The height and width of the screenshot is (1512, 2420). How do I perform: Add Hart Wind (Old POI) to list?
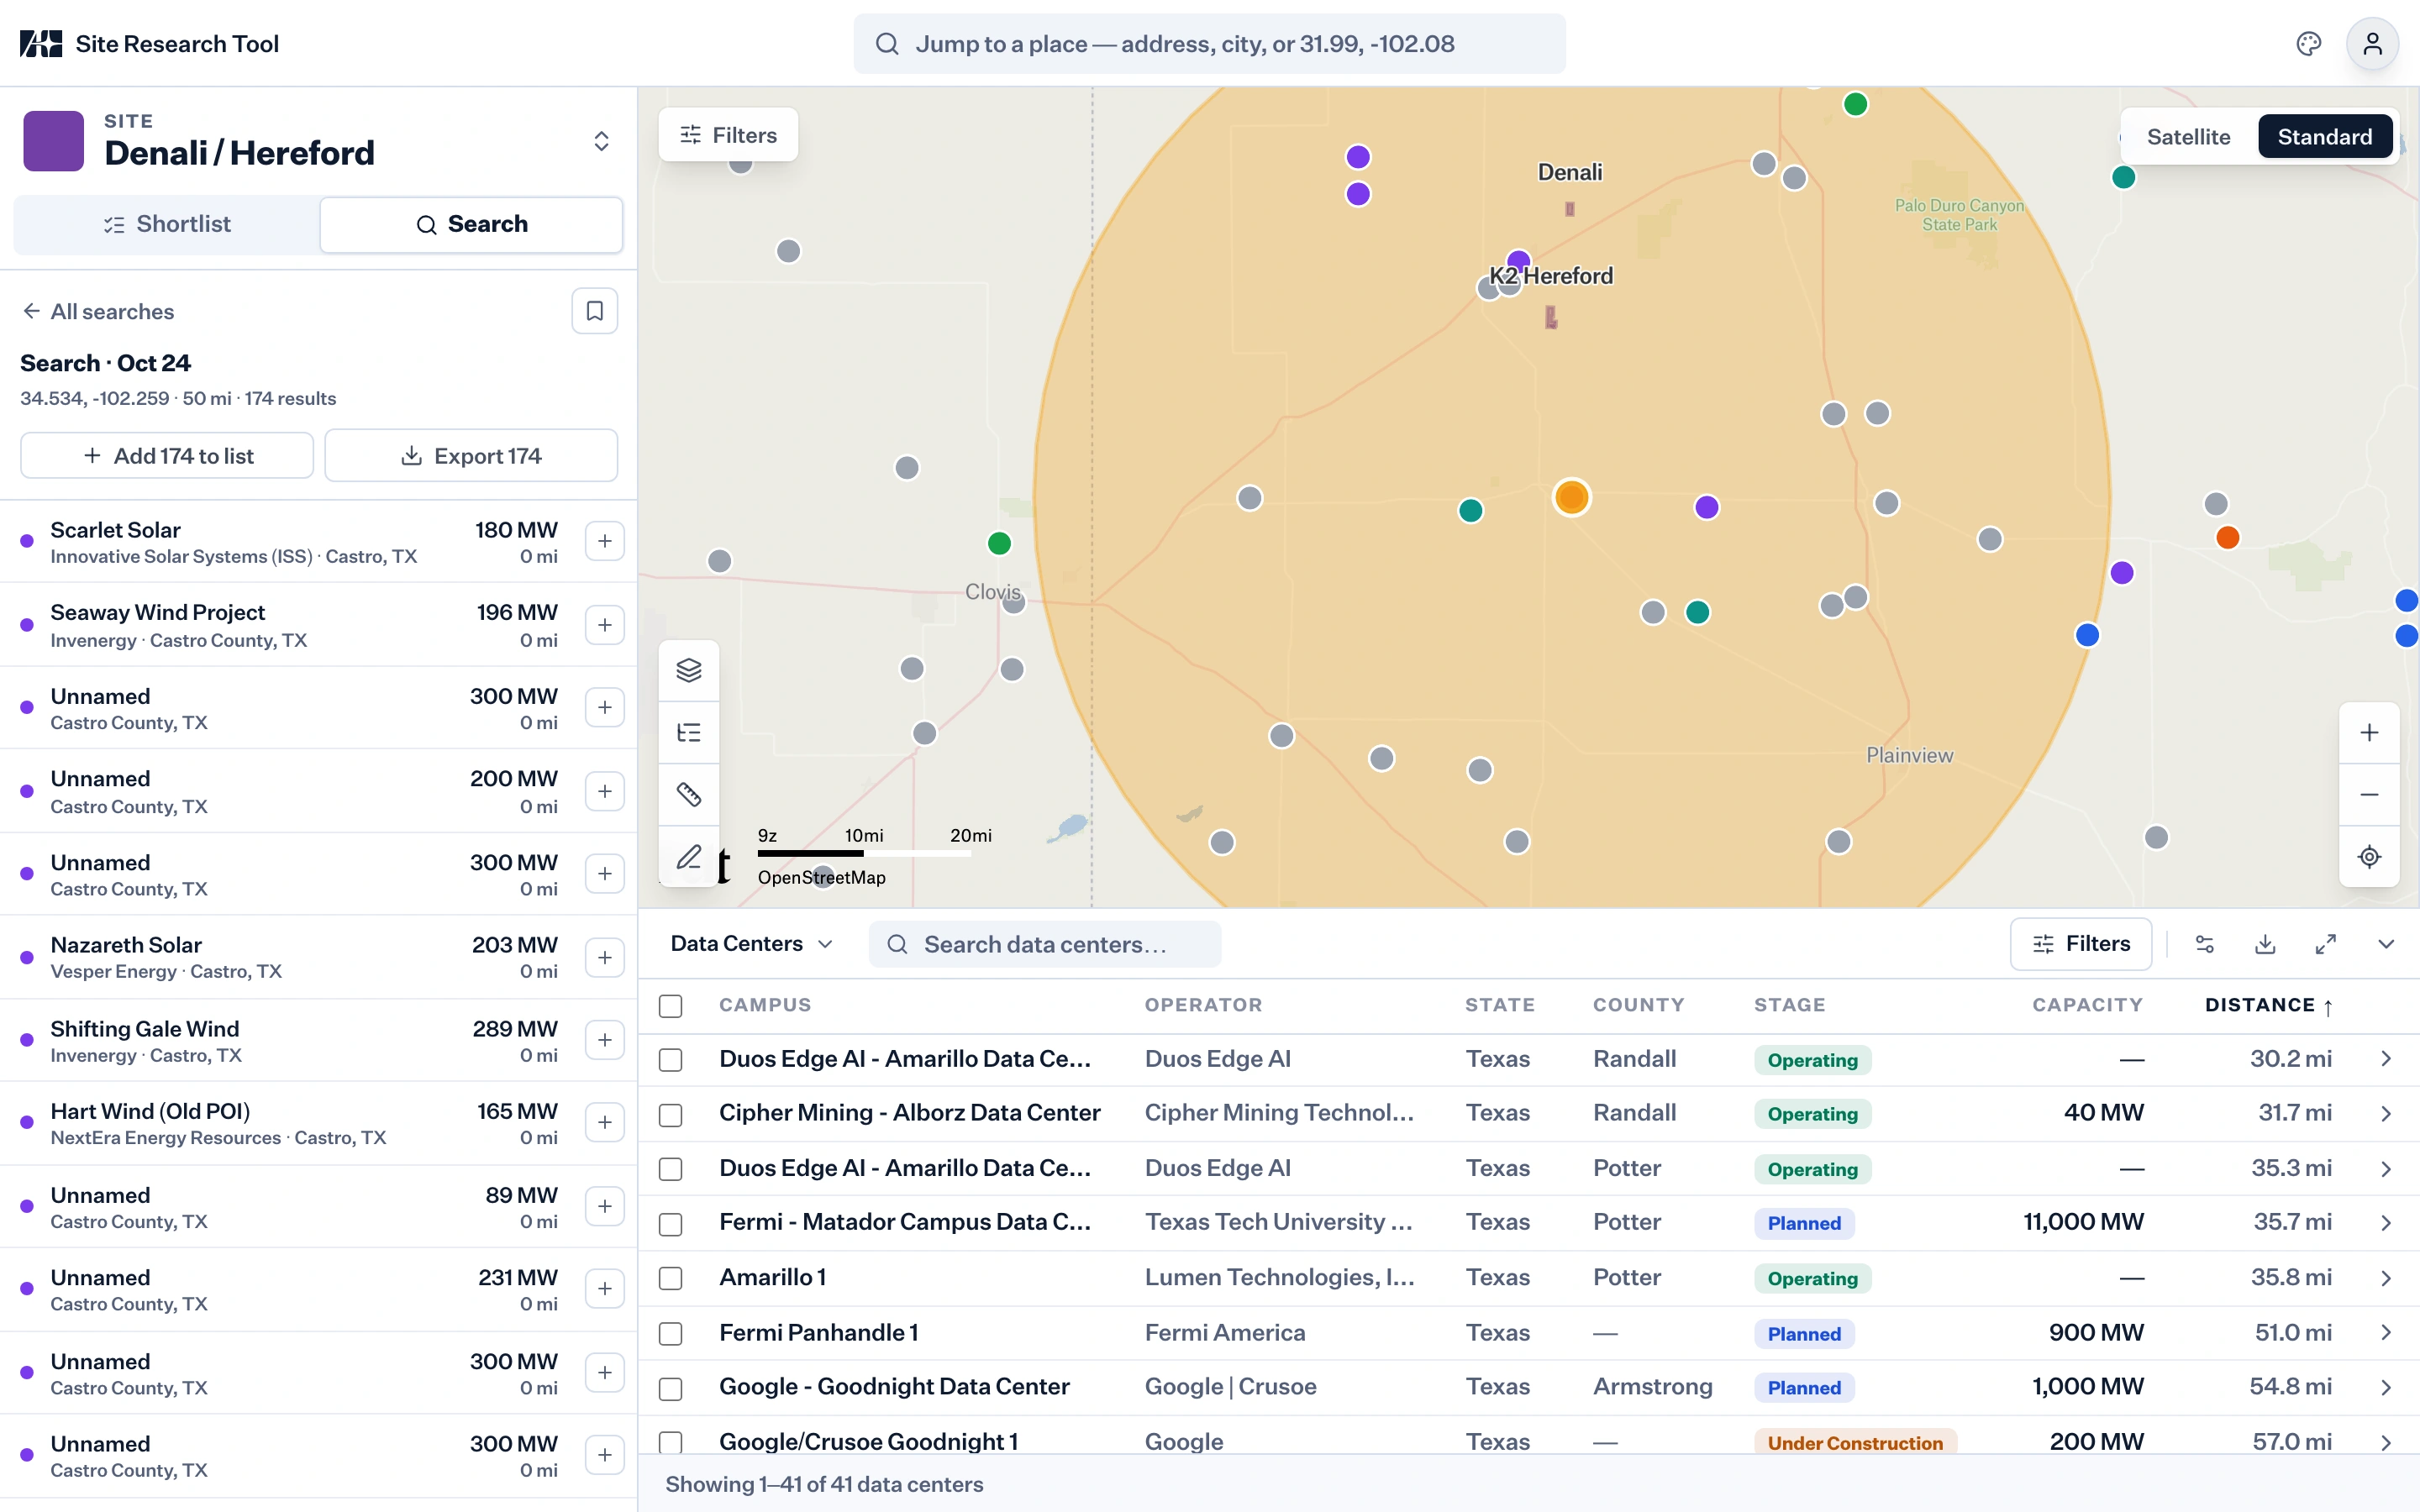tap(605, 1122)
